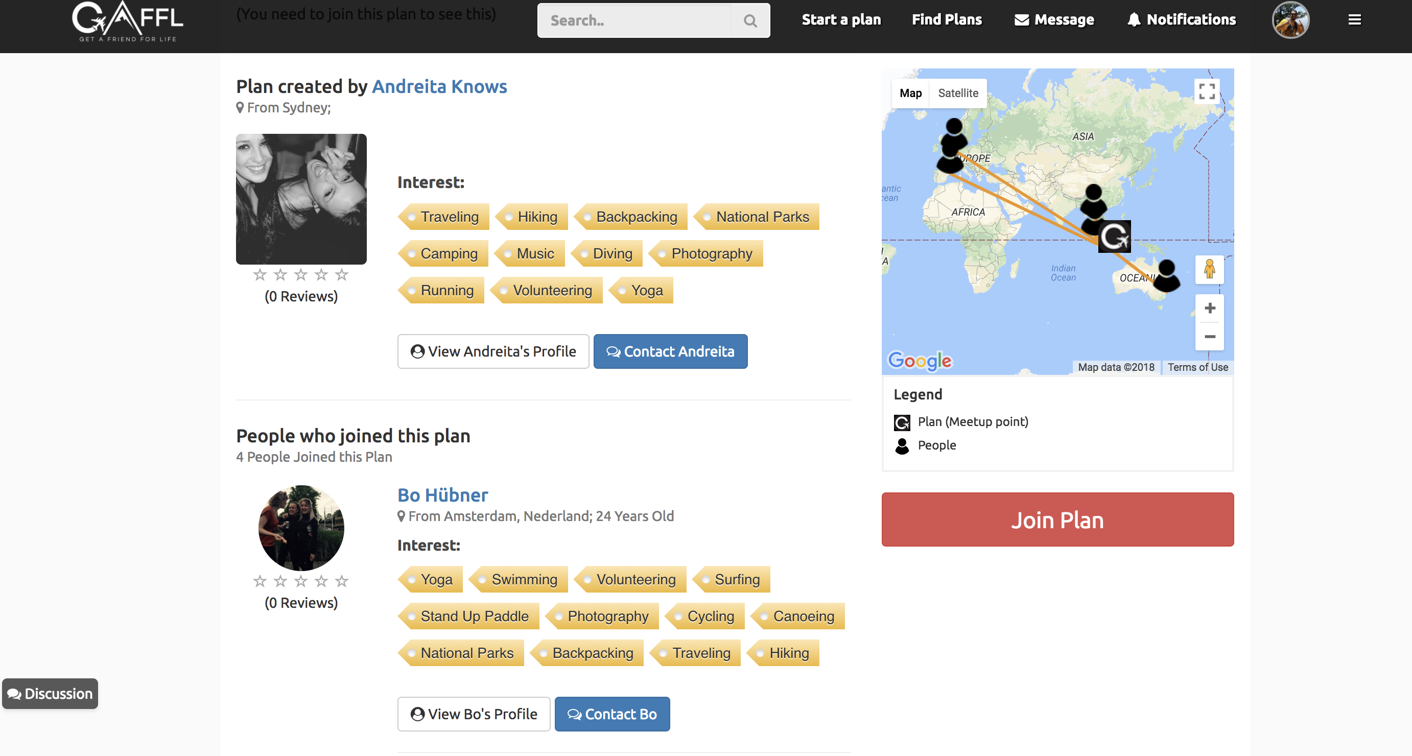Click the GAFFL meetup point marker on map
This screenshot has height=756, width=1412.
(x=1114, y=237)
